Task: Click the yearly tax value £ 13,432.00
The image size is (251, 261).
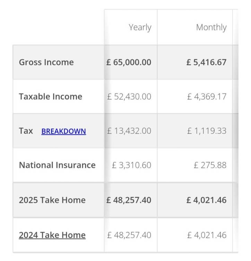Action: click(129, 131)
